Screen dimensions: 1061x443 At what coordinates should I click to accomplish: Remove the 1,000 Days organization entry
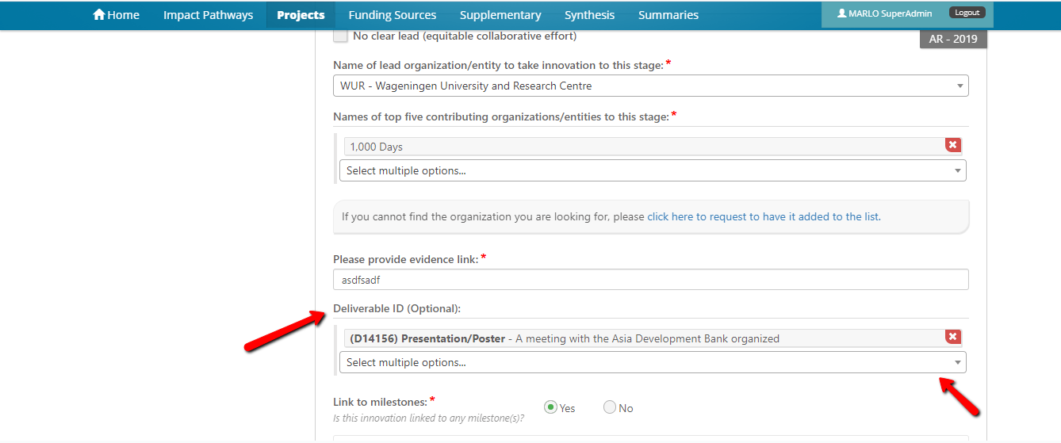[x=953, y=145]
